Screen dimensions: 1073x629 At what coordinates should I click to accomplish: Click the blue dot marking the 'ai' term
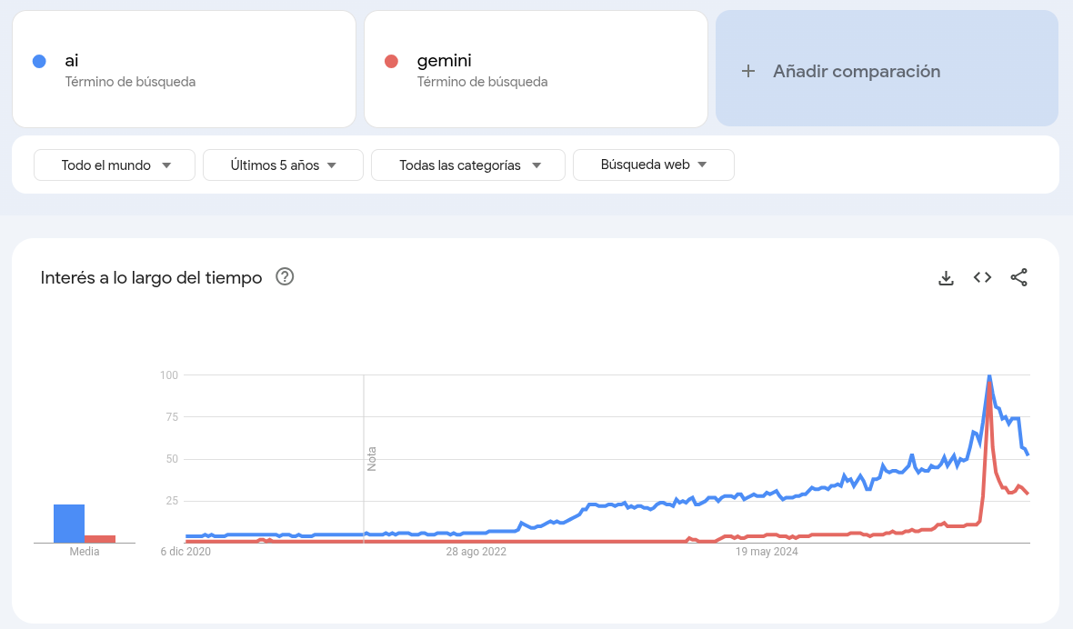(x=39, y=61)
